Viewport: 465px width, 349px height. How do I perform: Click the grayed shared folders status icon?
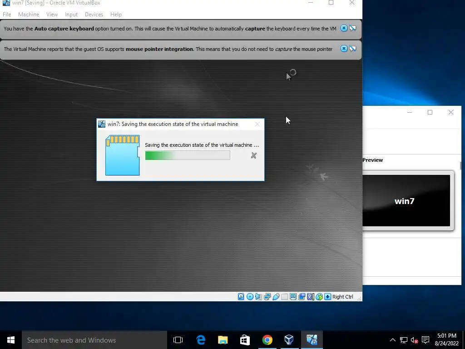[284, 296]
